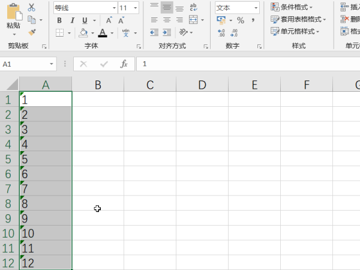360x270 pixels.
Task: Align text right
Action: [179, 20]
